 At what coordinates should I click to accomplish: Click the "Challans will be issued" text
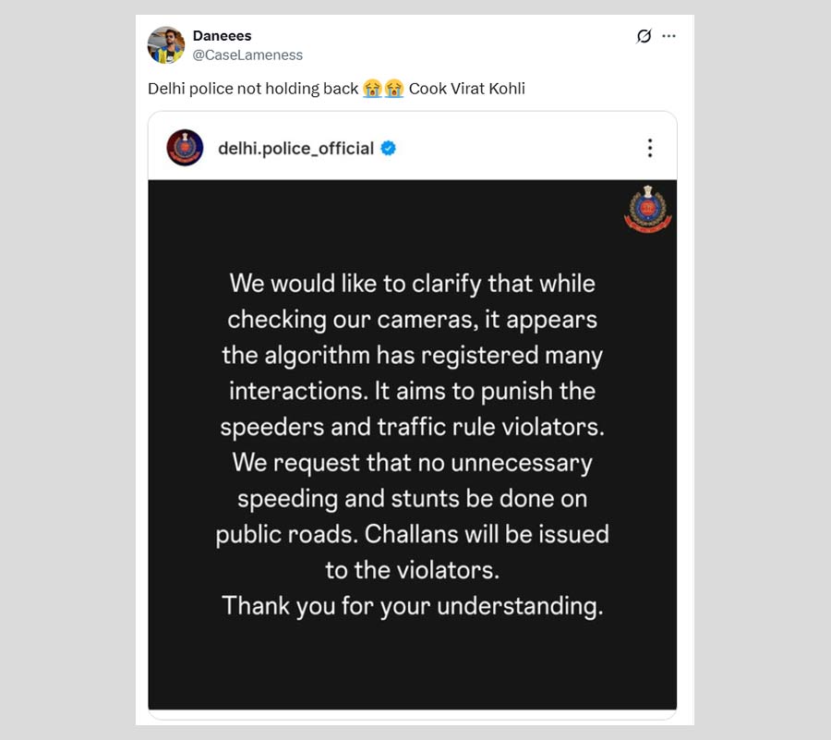pos(488,534)
